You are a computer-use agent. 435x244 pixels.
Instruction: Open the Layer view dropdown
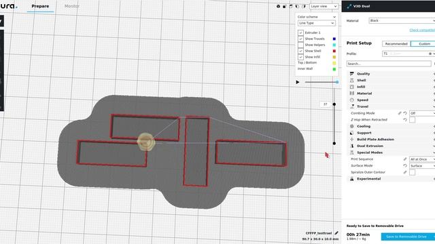click(324, 6)
